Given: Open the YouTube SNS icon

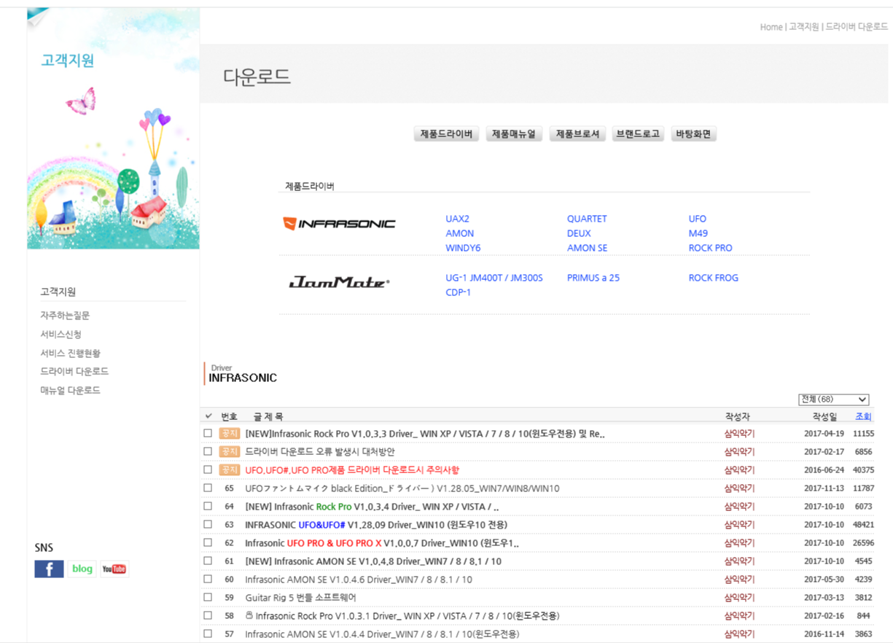Looking at the screenshot, I should [x=114, y=569].
